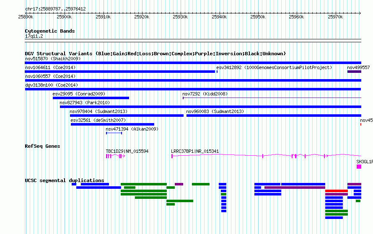Click the 17q11.2 band label
373x234 pixels.
34,36
